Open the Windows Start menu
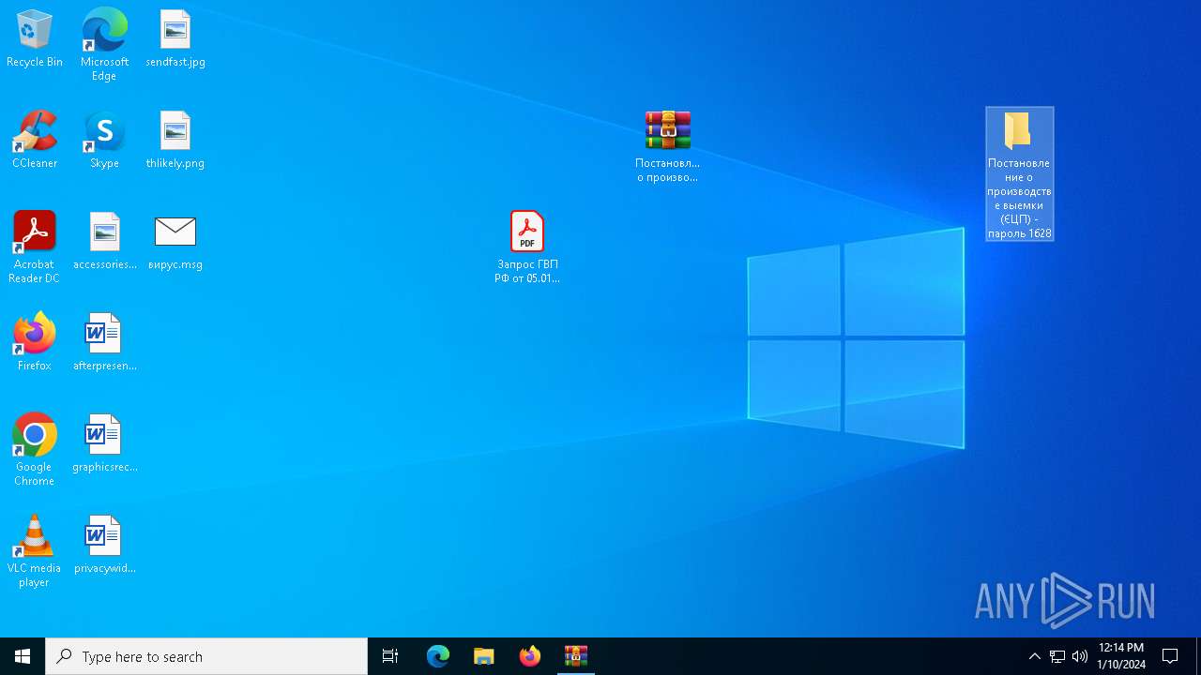1201x675 pixels. click(23, 656)
